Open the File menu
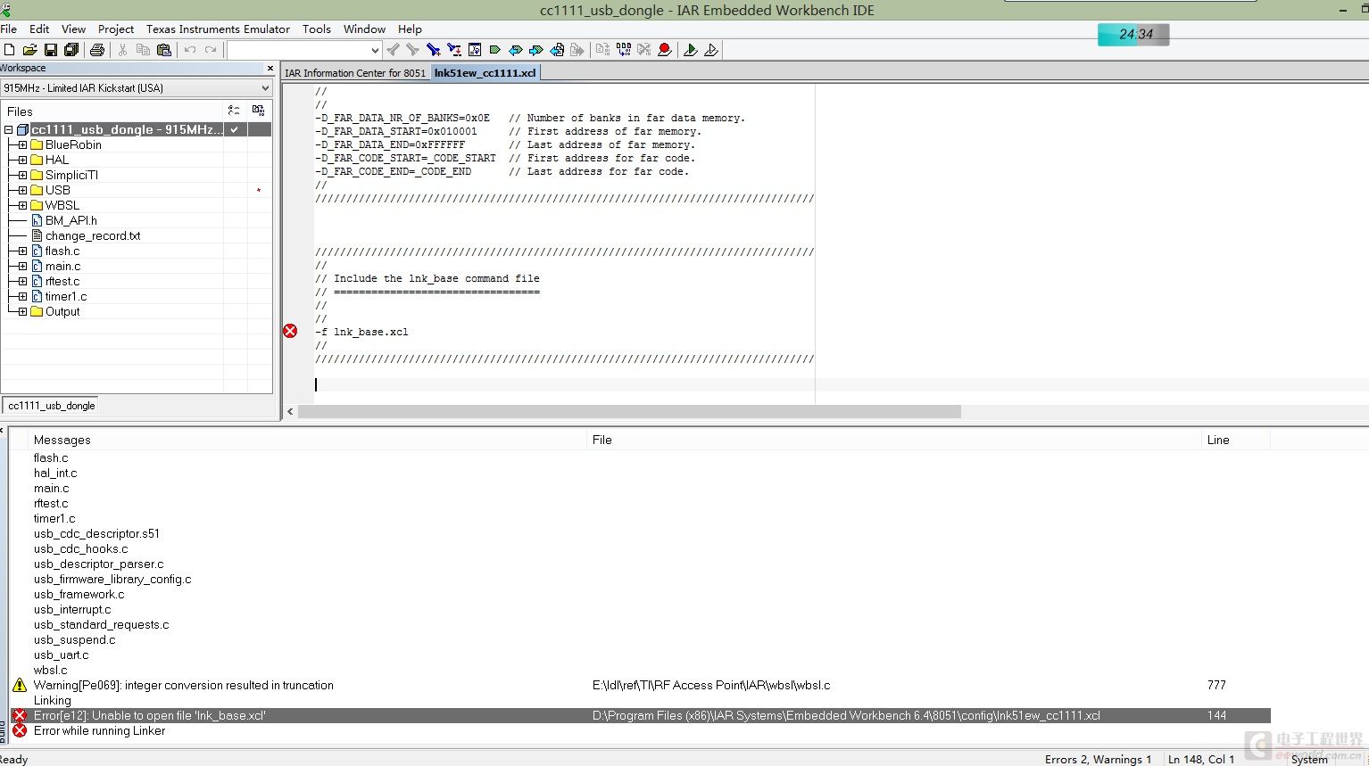The width and height of the screenshot is (1369, 766). click(8, 29)
